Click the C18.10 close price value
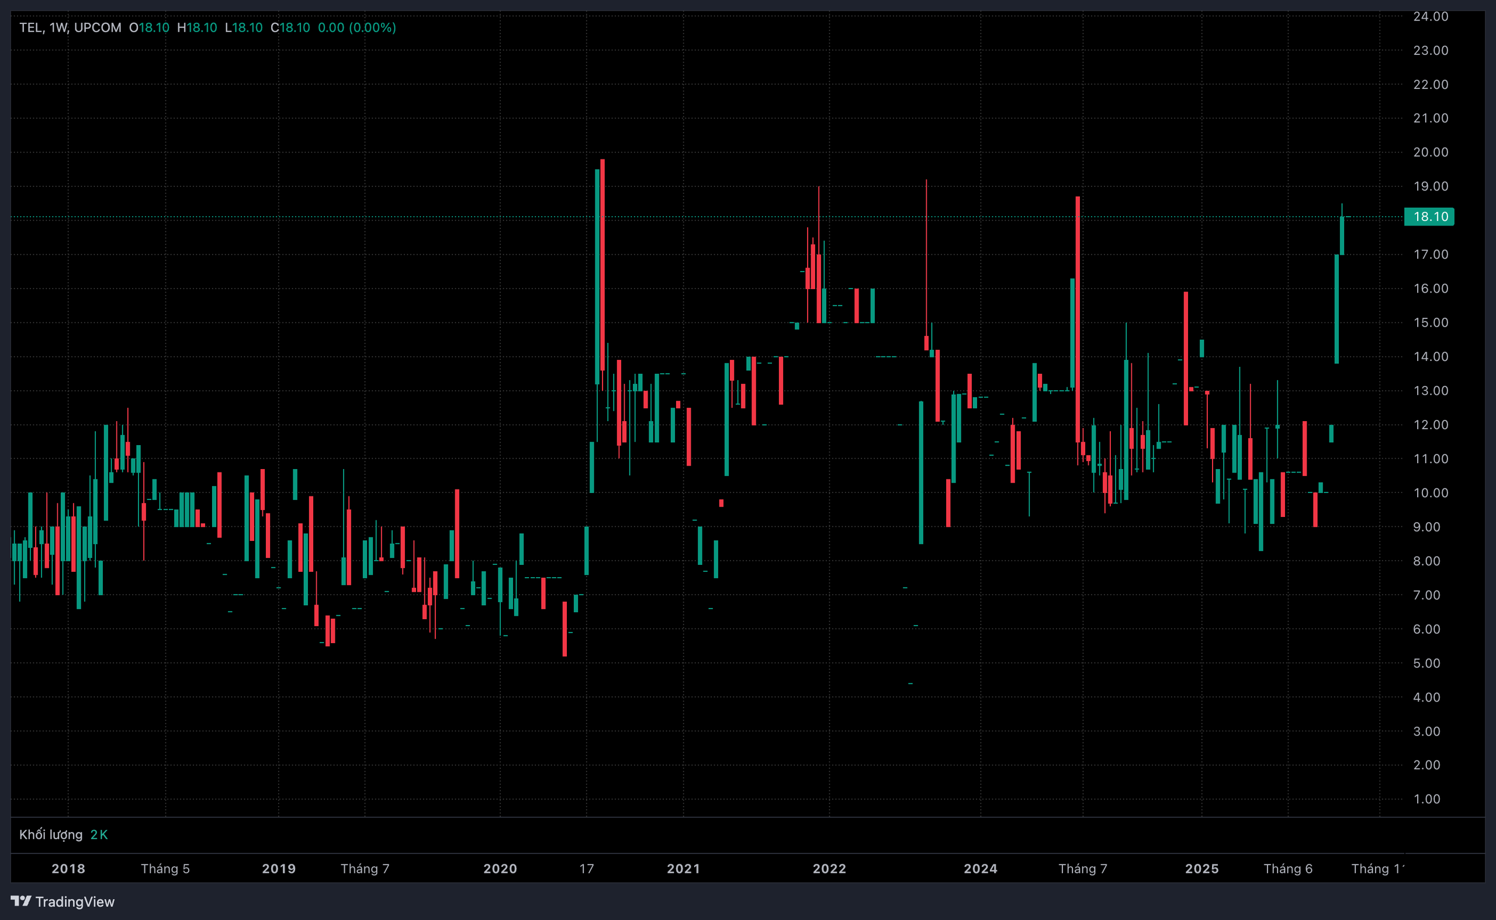The width and height of the screenshot is (1496, 920). coord(290,27)
